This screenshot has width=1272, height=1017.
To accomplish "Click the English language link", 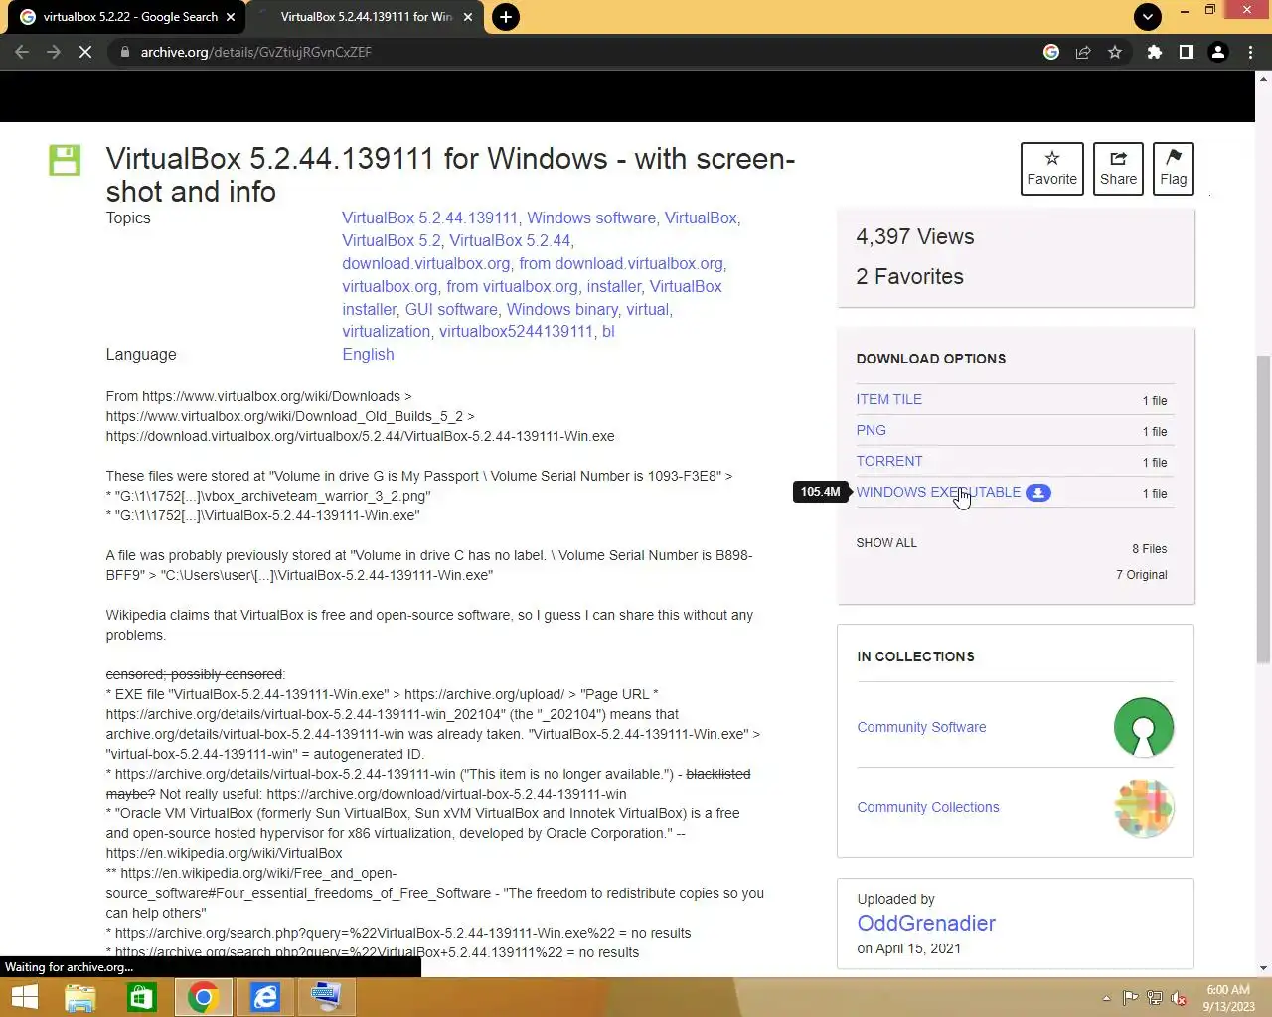I will 368,354.
